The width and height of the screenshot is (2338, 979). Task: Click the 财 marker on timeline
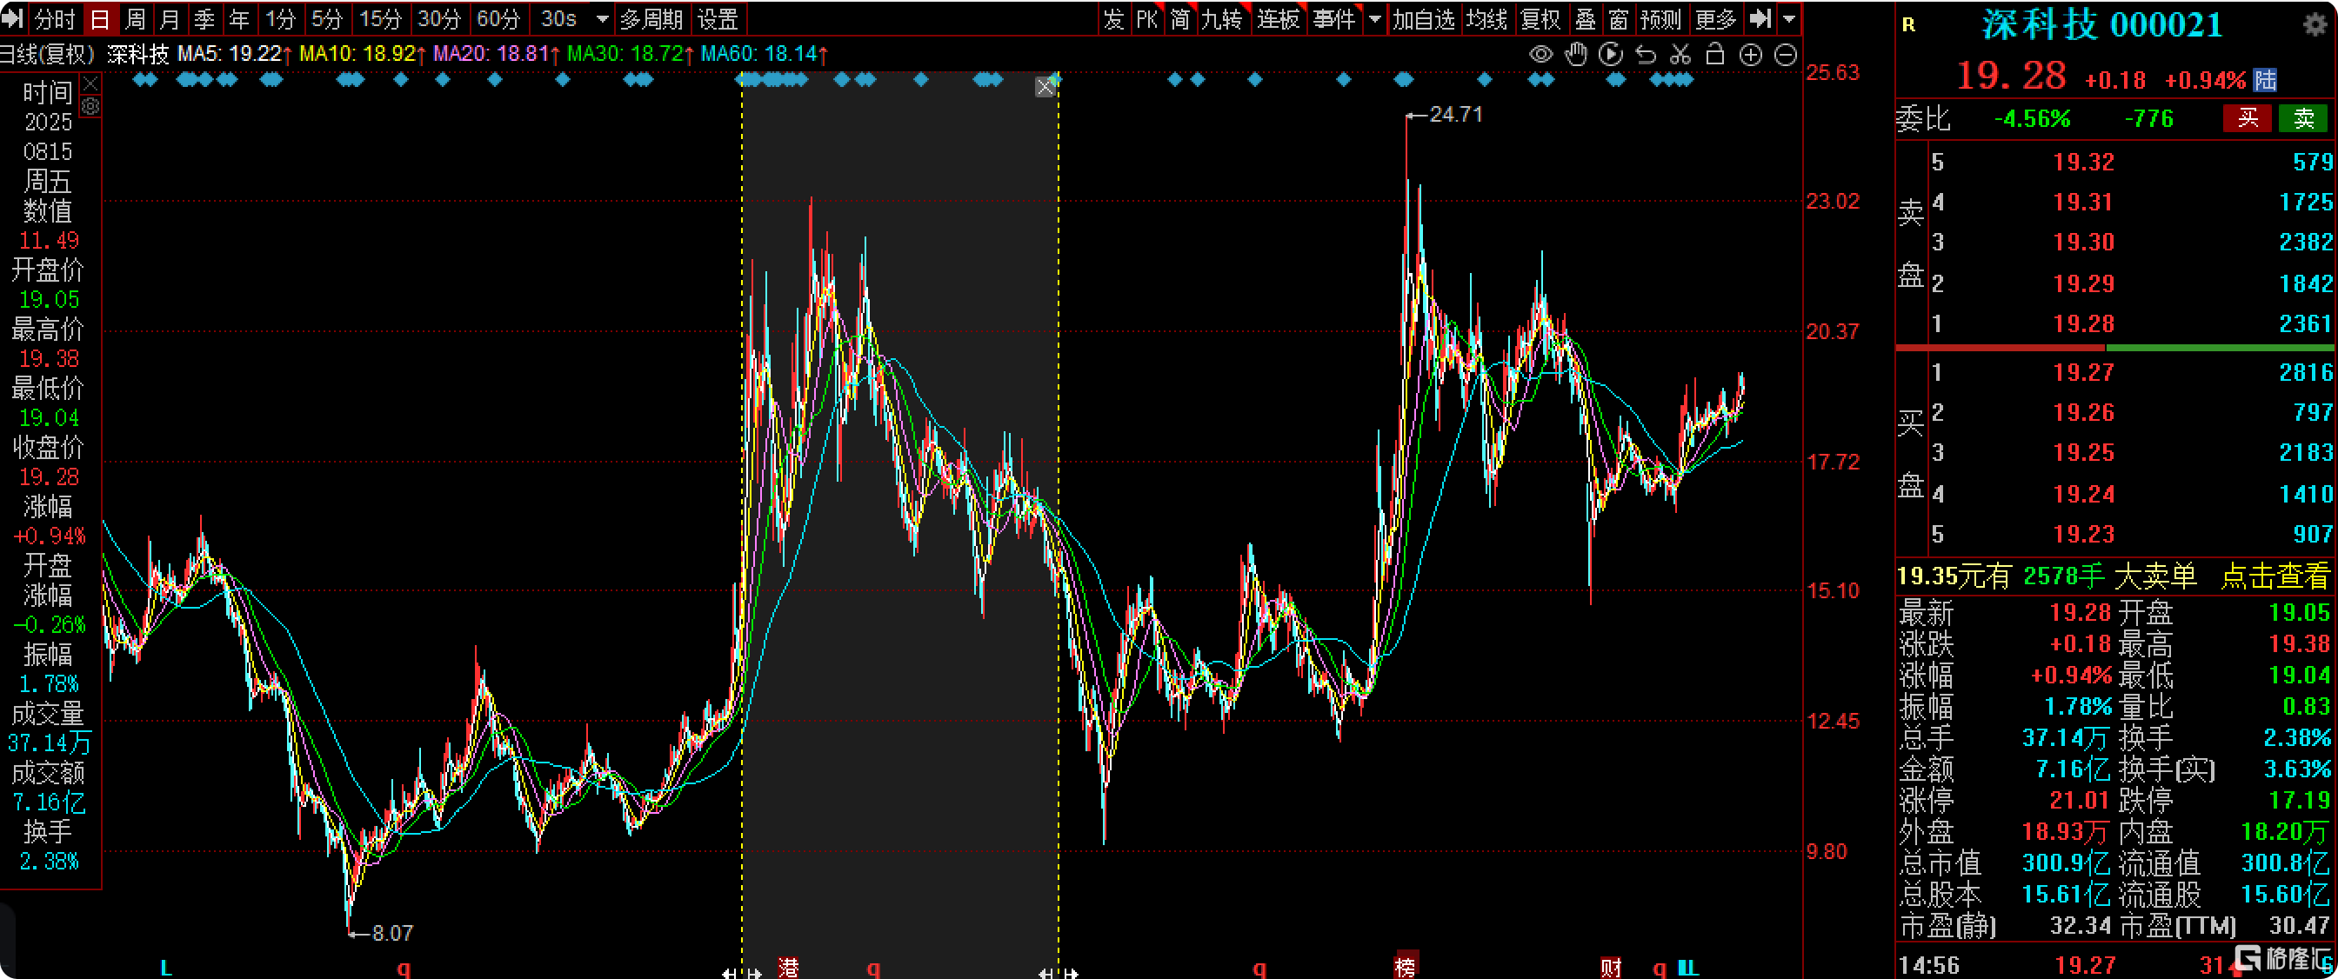pyautogui.click(x=1611, y=967)
